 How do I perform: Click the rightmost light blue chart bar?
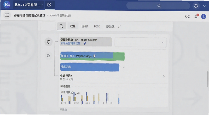[119, 99]
